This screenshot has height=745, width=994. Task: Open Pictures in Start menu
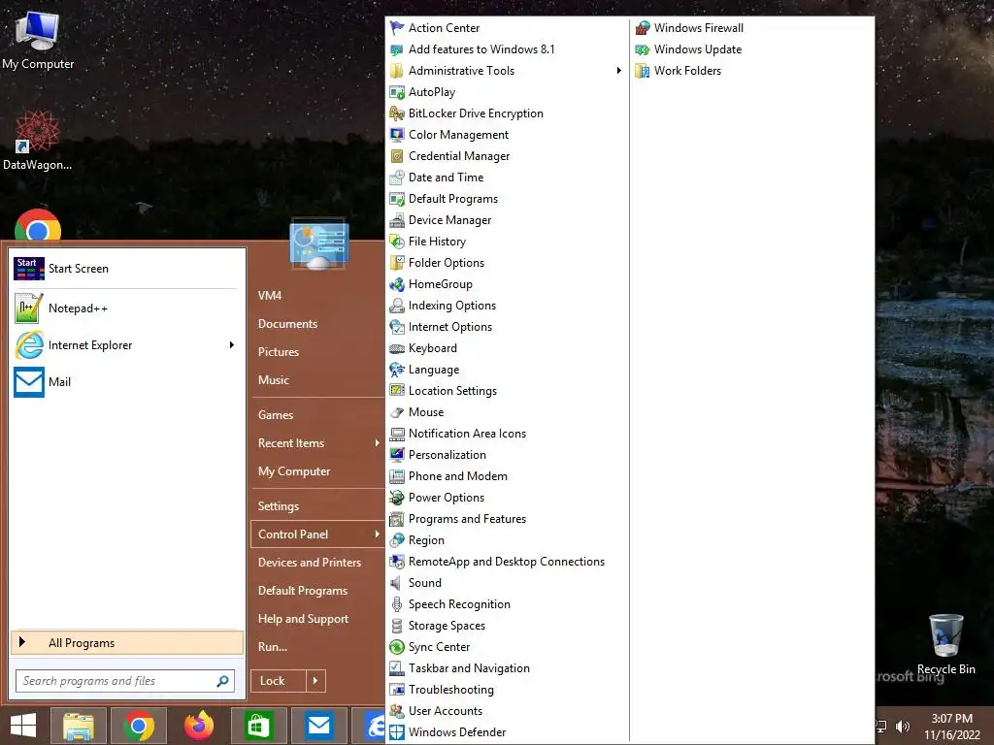tap(279, 352)
